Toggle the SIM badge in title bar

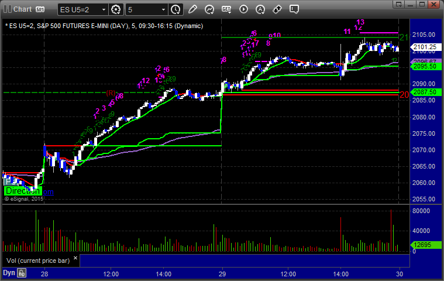(40, 9)
